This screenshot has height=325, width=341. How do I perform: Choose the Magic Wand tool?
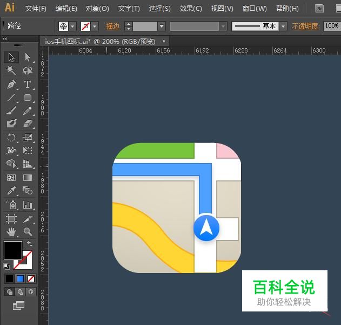[x=11, y=71]
